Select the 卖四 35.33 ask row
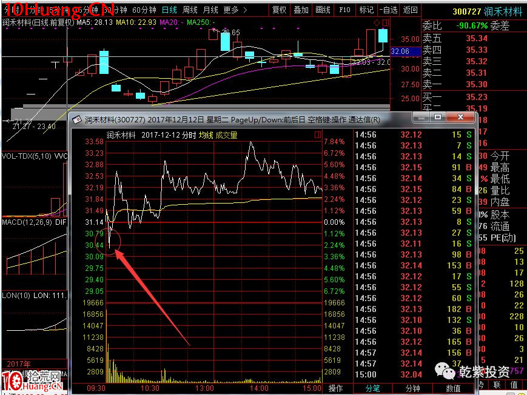Screen dimensions: 527x395 455,50
